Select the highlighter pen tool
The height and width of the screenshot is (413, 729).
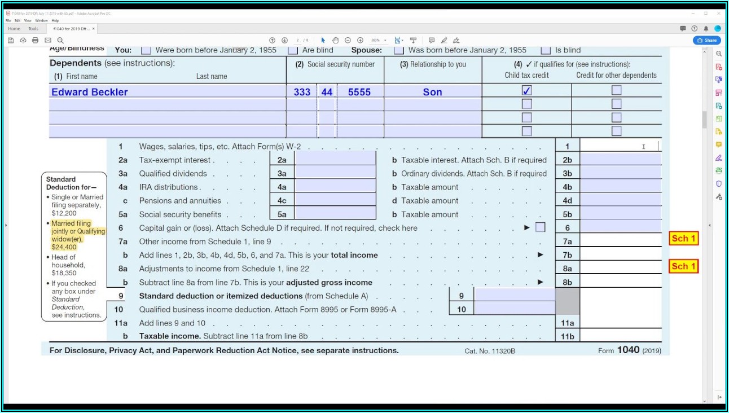[x=444, y=40]
